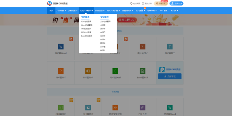Open PDF转Excel via its green E icon
This screenshot has width=232, height=116.
pos(115,71)
